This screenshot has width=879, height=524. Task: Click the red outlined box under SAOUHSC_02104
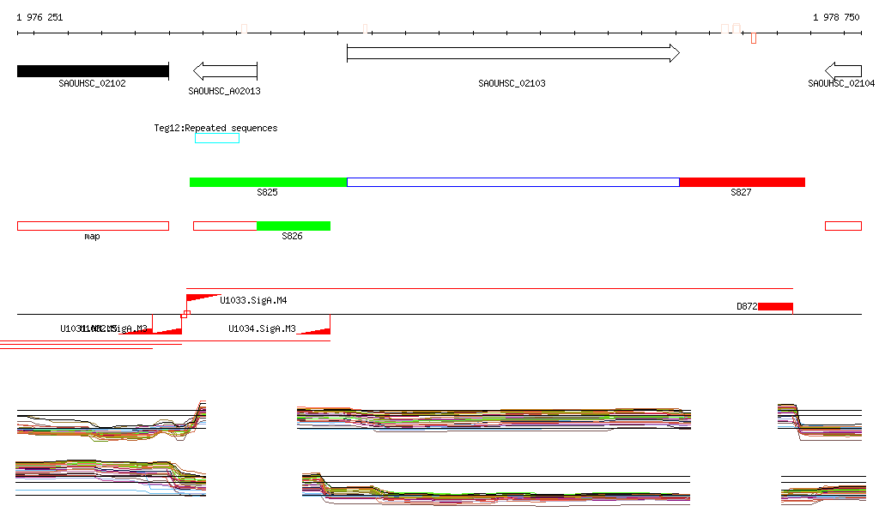843,226
